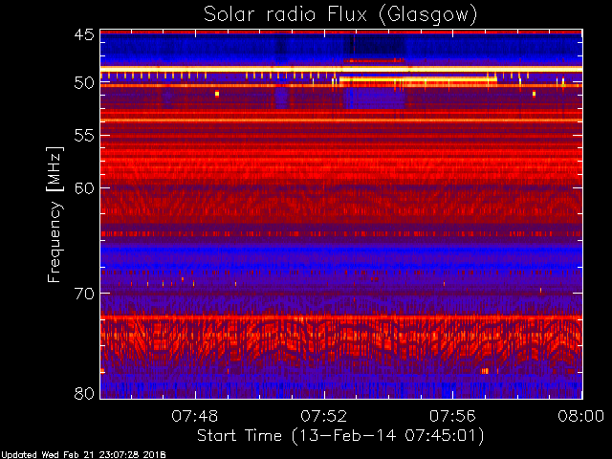Click the 80 MHz tick label

[84, 393]
